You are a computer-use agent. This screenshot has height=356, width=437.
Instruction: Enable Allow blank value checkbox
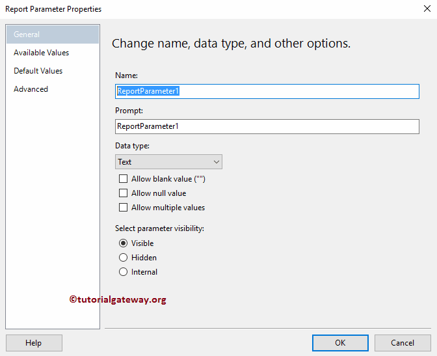124,179
